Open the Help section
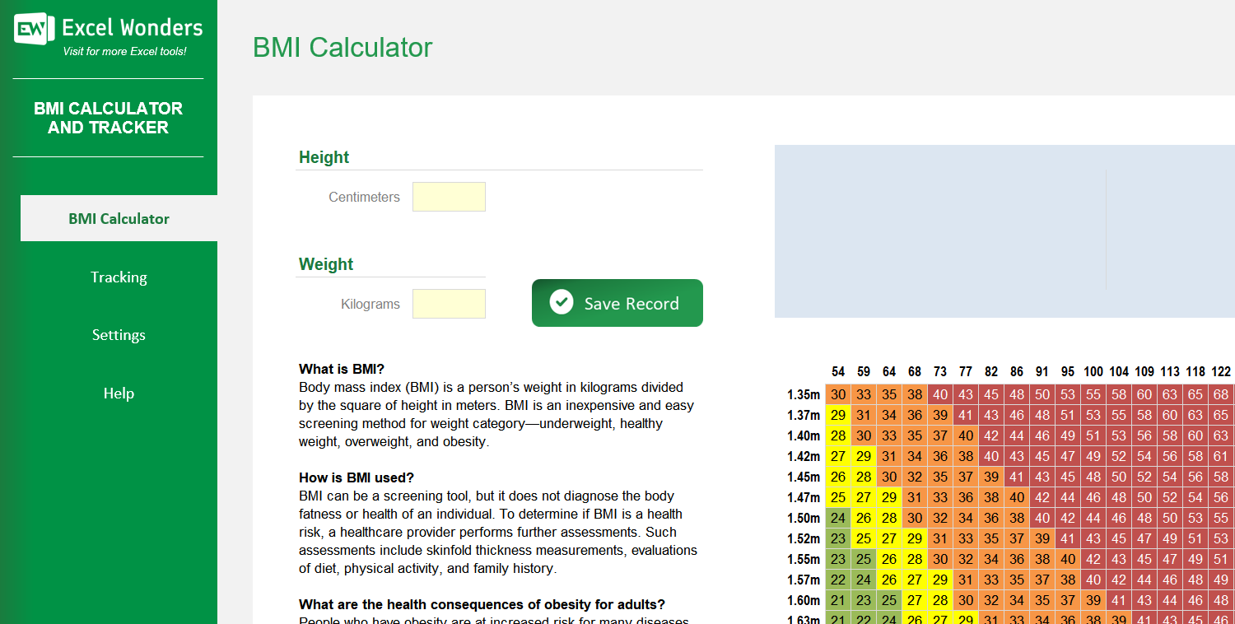The height and width of the screenshot is (624, 1235). 119,393
